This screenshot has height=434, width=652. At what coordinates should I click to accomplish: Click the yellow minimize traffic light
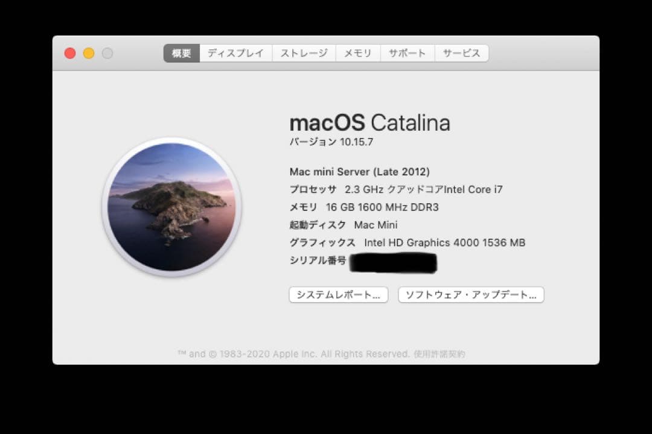coord(88,53)
